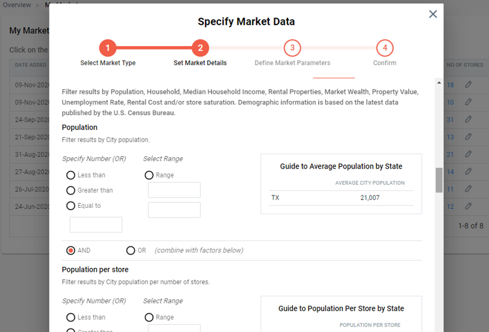The height and width of the screenshot is (332, 489).
Task: Edit market with 11 stores pencil icon
Action: [468, 189]
